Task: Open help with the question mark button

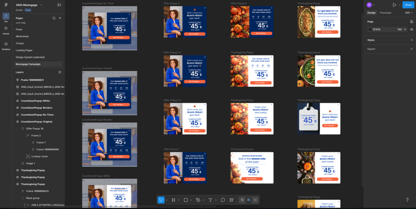Action: [407, 200]
